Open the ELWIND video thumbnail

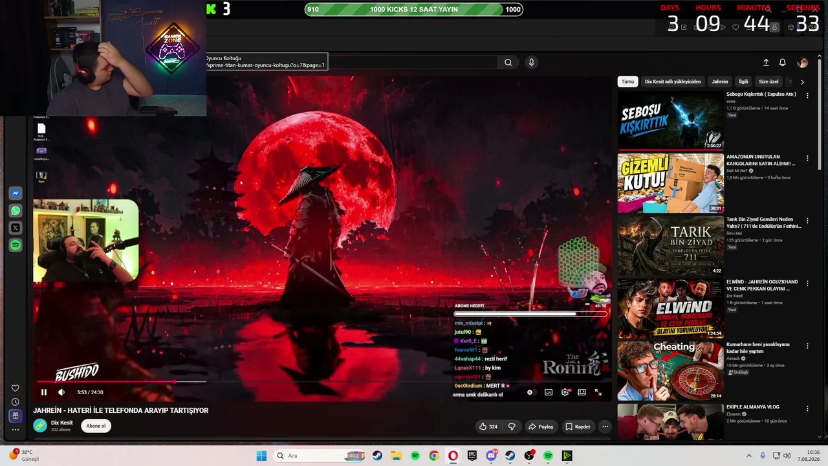click(x=670, y=309)
